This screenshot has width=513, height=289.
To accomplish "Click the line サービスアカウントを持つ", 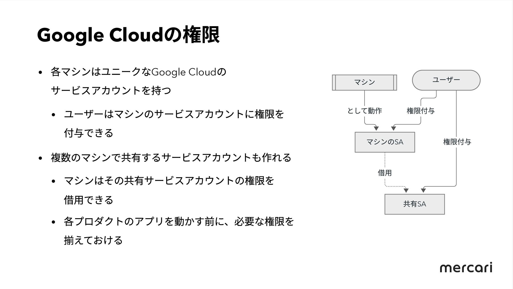I will (111, 91).
